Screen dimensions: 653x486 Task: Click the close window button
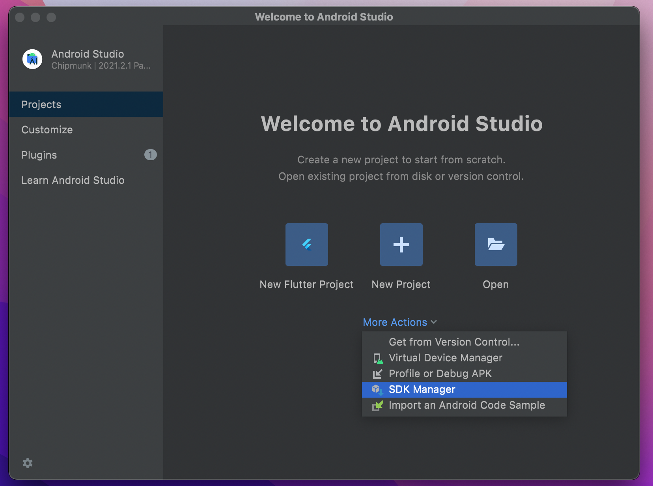click(20, 17)
